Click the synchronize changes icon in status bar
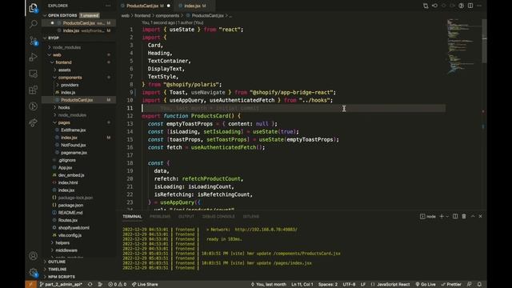Image resolution: width=512 pixels, height=288 pixels. click(x=90, y=285)
